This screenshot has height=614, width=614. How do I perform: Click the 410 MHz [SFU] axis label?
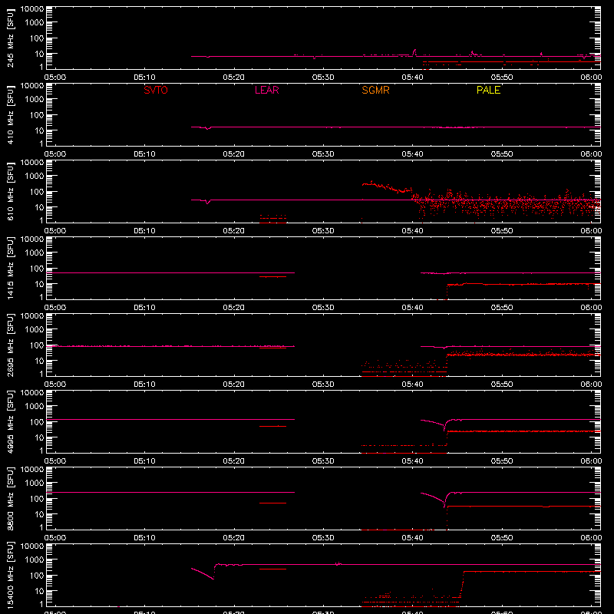click(11, 116)
